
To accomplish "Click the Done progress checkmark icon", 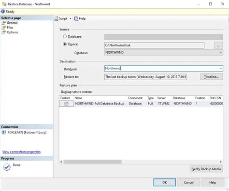I will [7, 167].
